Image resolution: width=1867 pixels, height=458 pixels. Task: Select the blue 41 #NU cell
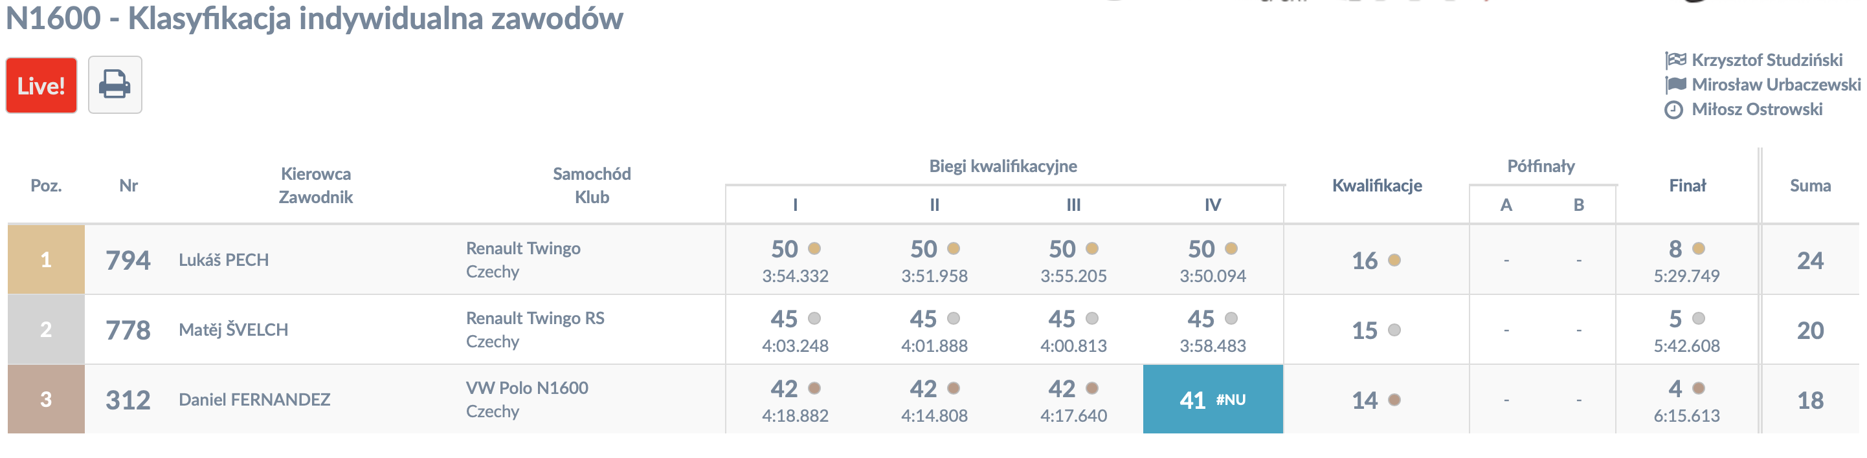1213,399
